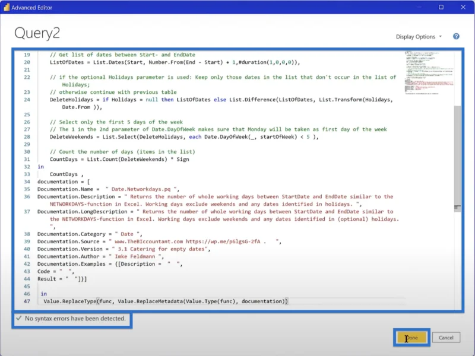Viewport: 475px width, 356px height.
Task: Click the syntax check mark icon
Action: [x=19, y=318]
